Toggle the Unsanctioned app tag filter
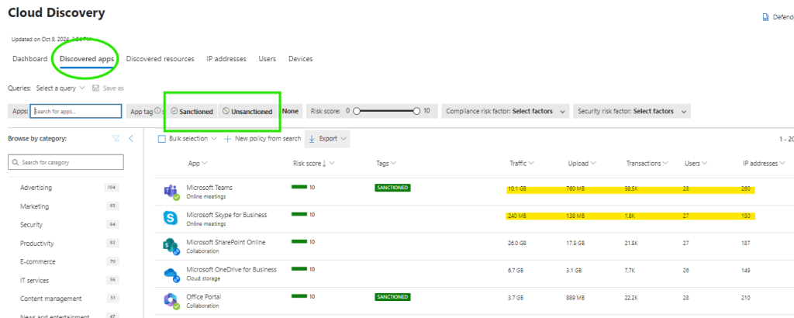The height and width of the screenshot is (318, 794). (x=247, y=112)
